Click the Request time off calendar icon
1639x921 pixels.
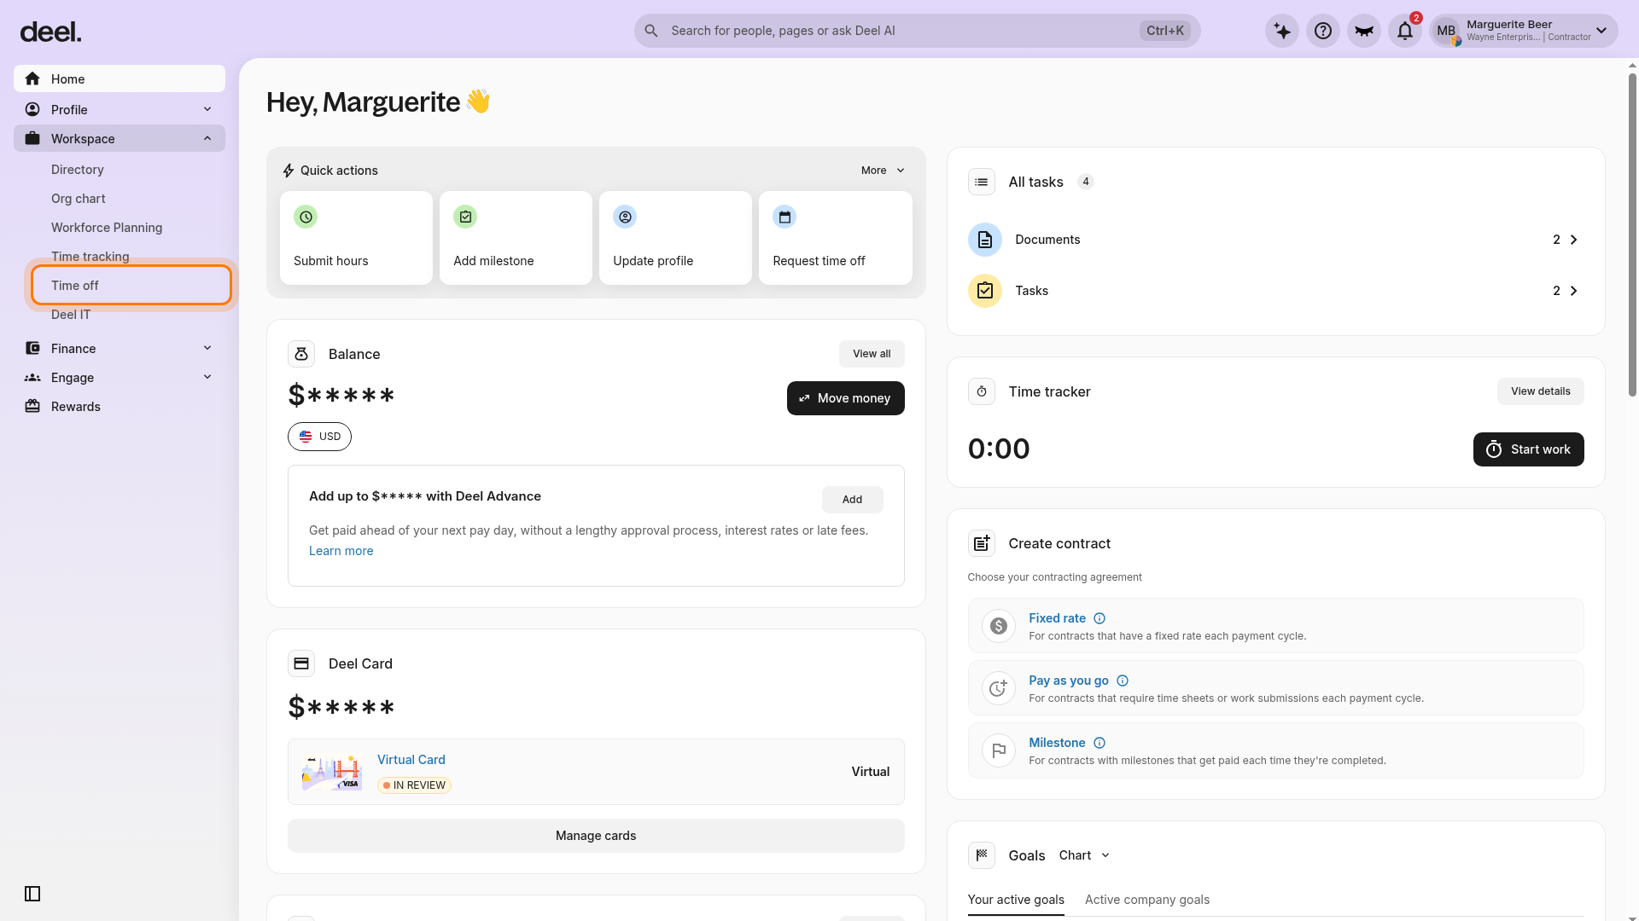pyautogui.click(x=785, y=217)
